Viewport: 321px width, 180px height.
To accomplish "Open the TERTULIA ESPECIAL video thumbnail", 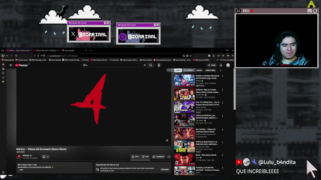I will pyautogui.click(x=184, y=120).
